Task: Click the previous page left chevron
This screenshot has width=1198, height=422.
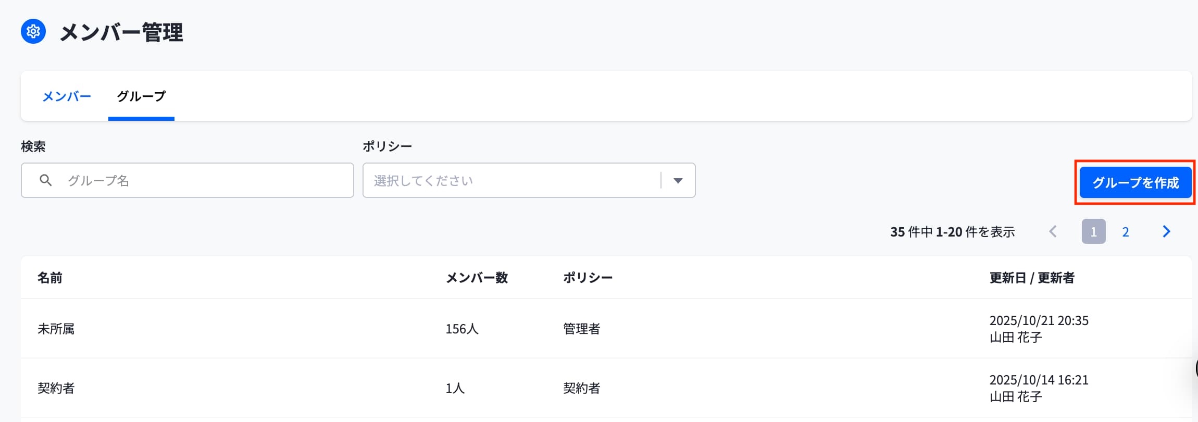Action: click(1053, 231)
